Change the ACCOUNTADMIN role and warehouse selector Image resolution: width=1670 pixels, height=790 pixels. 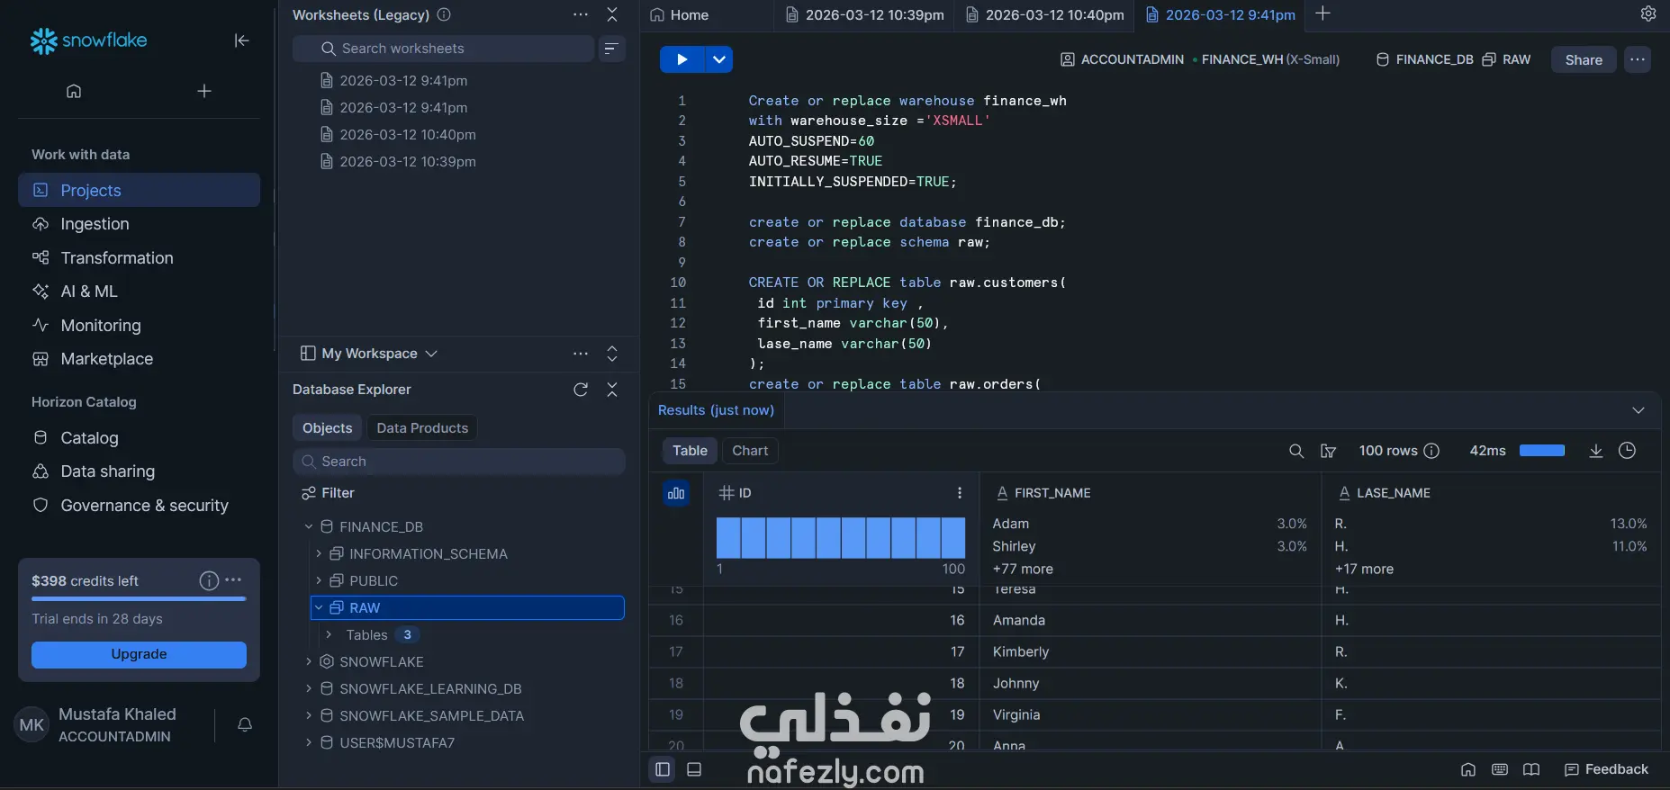[1200, 59]
